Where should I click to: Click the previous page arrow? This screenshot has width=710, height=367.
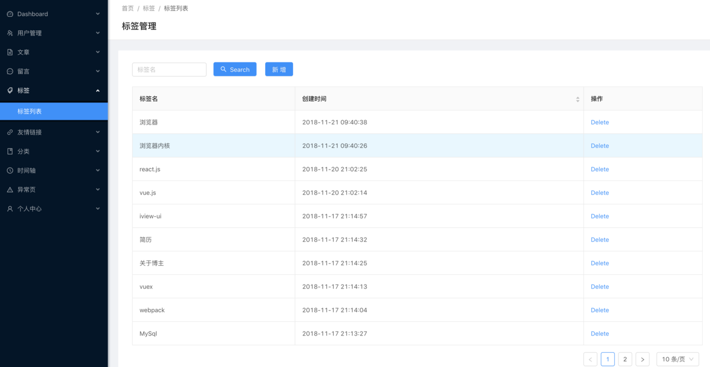pyautogui.click(x=590, y=359)
